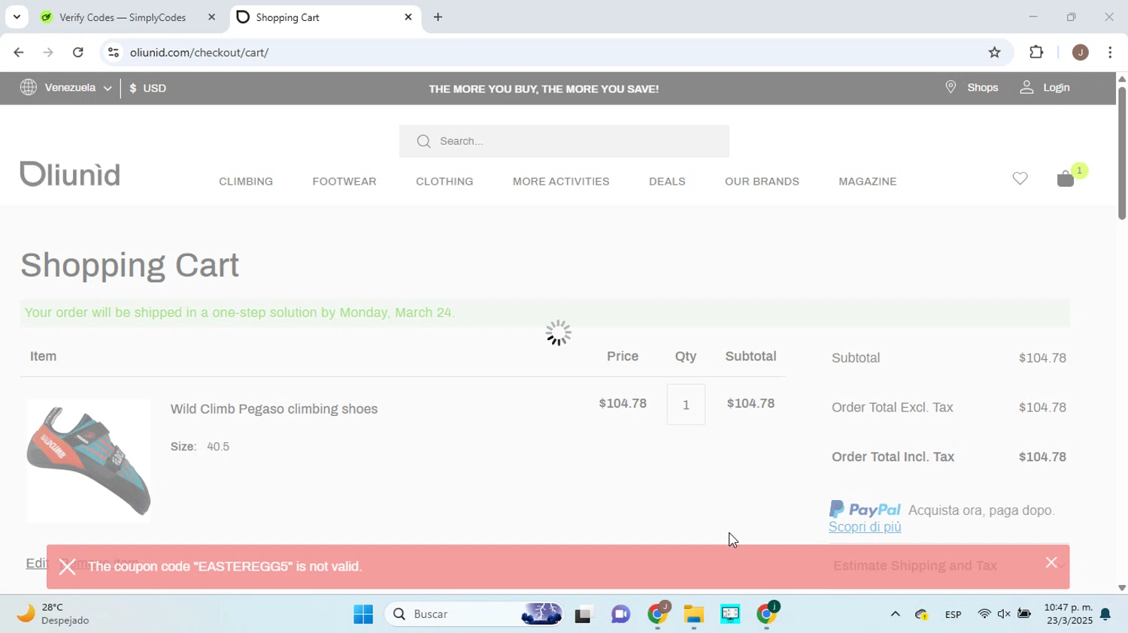Click the weather widget on taskbar
The height and width of the screenshot is (633, 1128).
click(x=53, y=614)
